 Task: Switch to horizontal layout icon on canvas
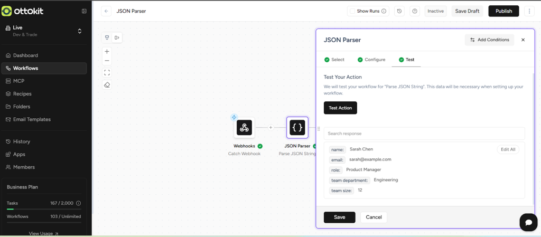pyautogui.click(x=117, y=37)
